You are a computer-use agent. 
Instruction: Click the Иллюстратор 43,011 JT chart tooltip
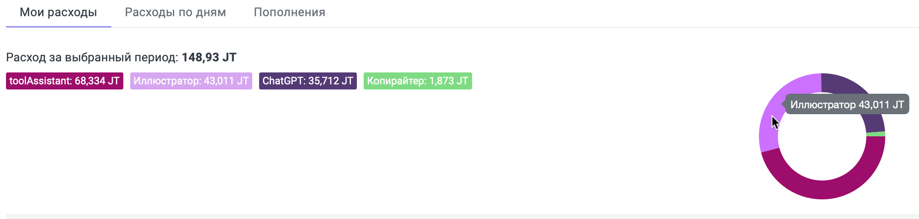[847, 105]
